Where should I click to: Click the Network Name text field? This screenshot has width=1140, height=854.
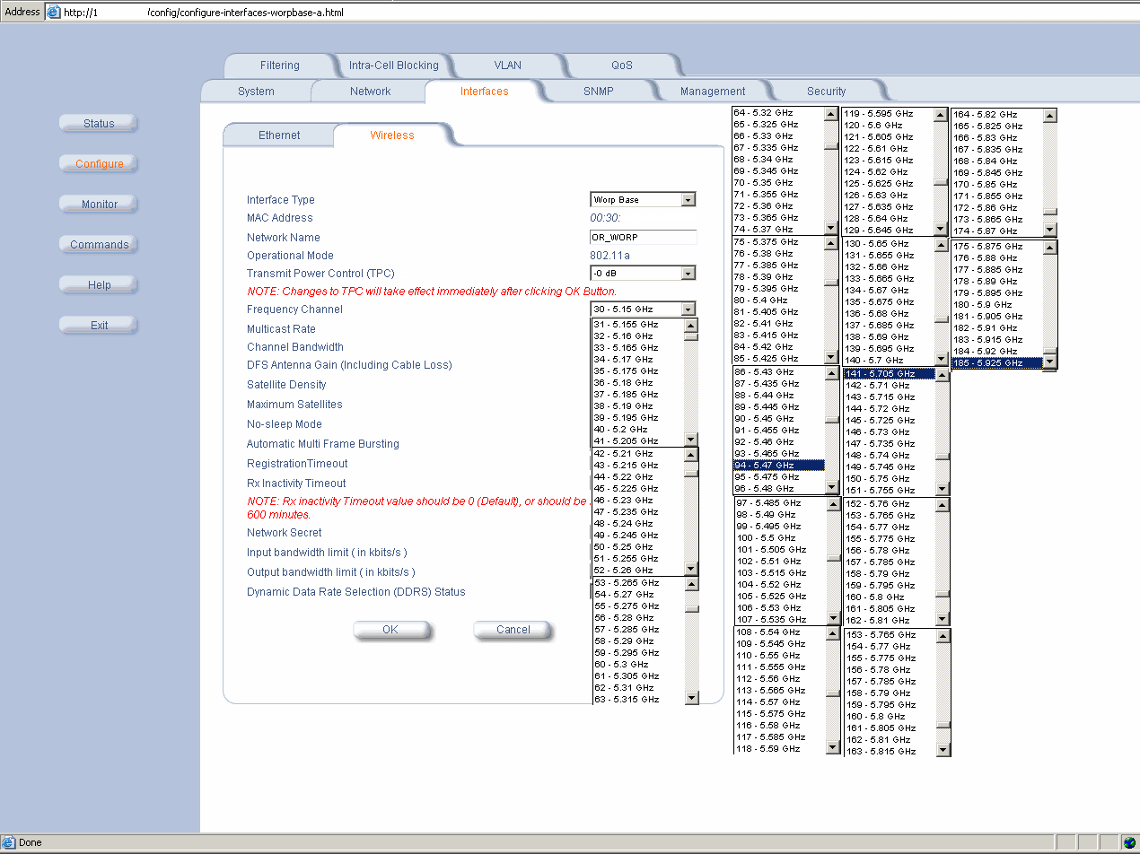tap(643, 238)
